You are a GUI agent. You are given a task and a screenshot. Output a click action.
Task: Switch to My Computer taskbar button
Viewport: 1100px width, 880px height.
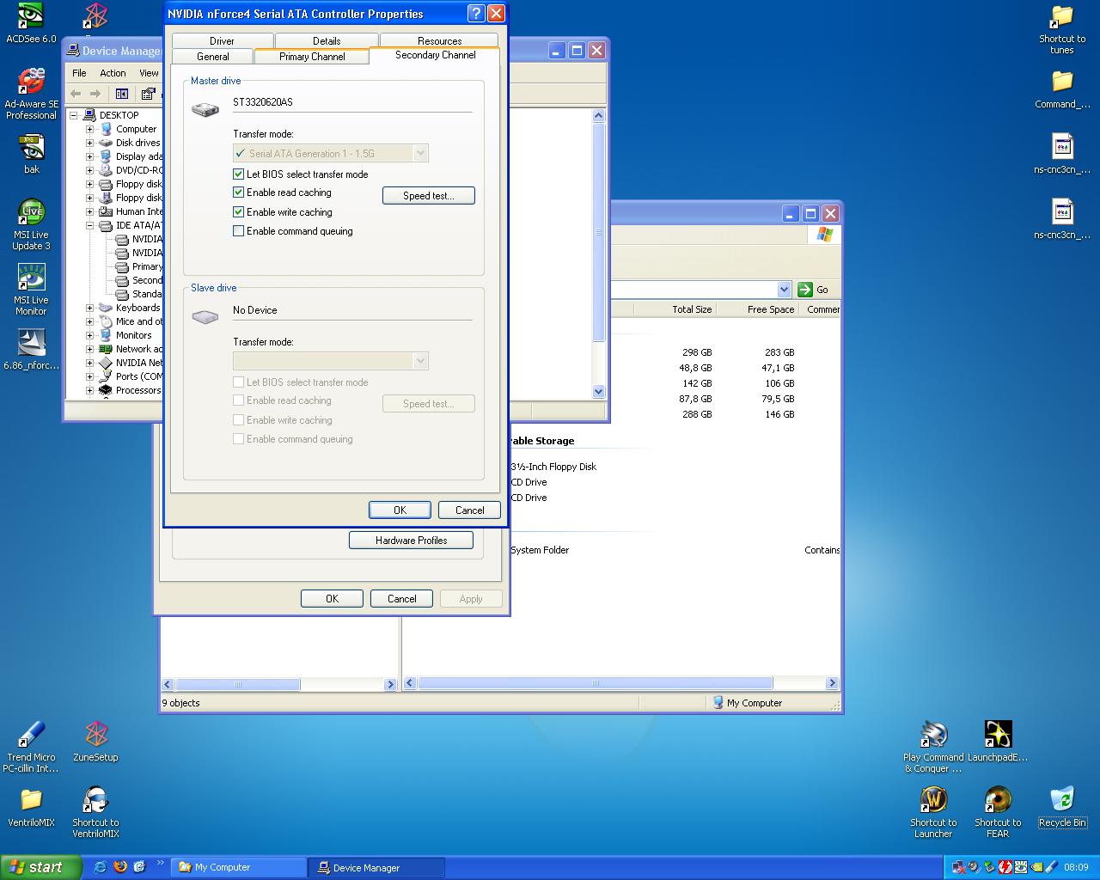pos(239,867)
